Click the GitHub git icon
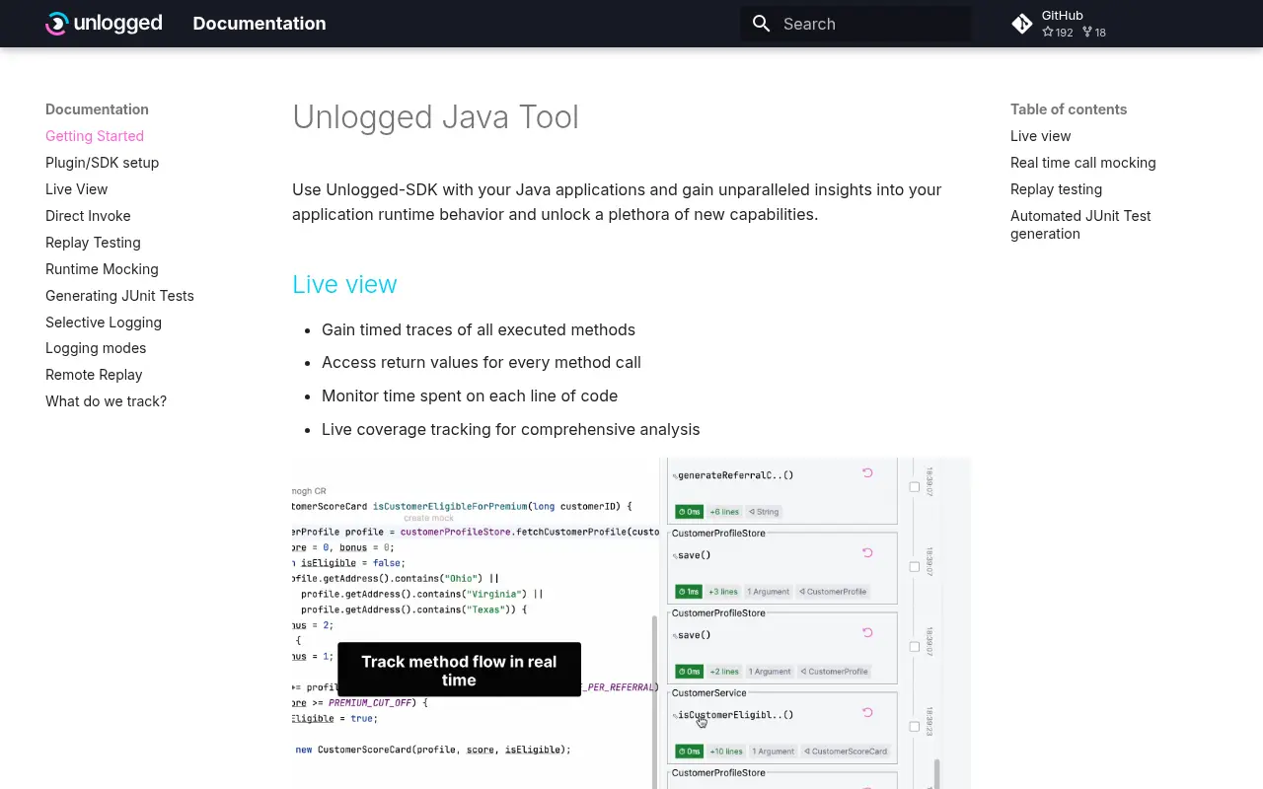Image resolution: width=1263 pixels, height=789 pixels. (1022, 24)
